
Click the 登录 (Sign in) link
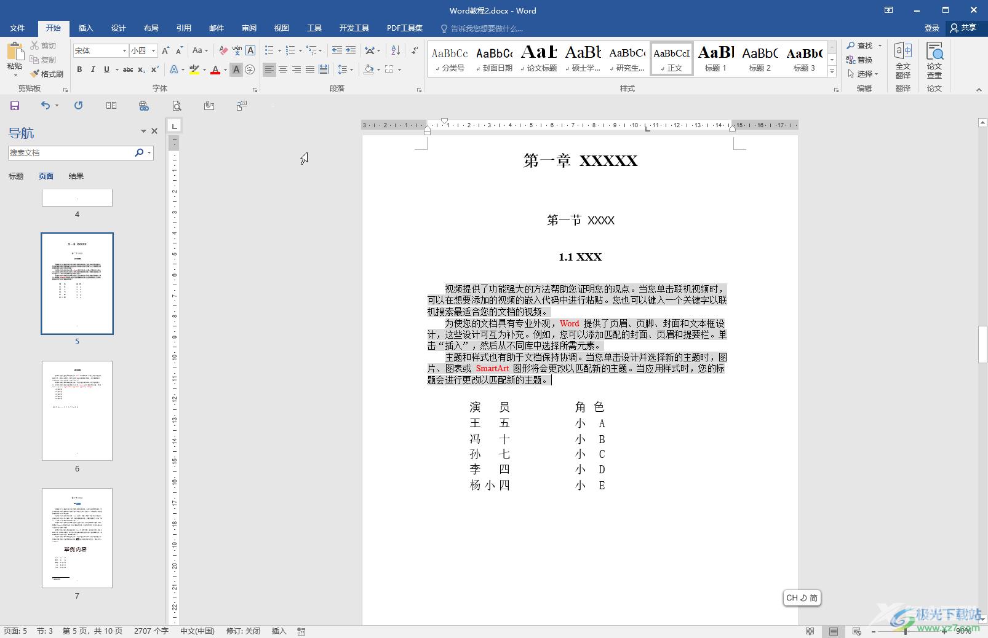[932, 28]
